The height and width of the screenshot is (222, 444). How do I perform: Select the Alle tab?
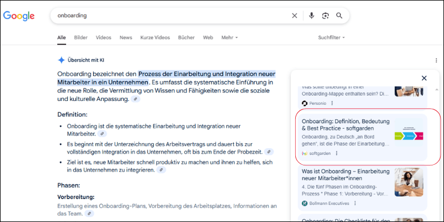click(62, 37)
